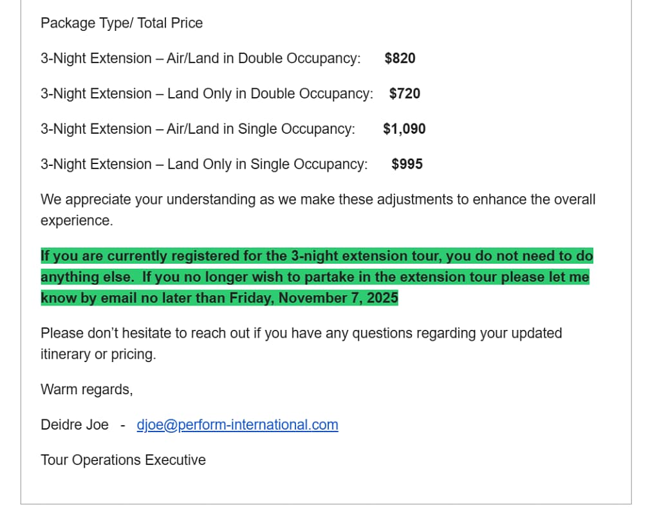Click the word 'experience.' ending the paragraph
Image resolution: width=659 pixels, height=528 pixels.
point(77,221)
